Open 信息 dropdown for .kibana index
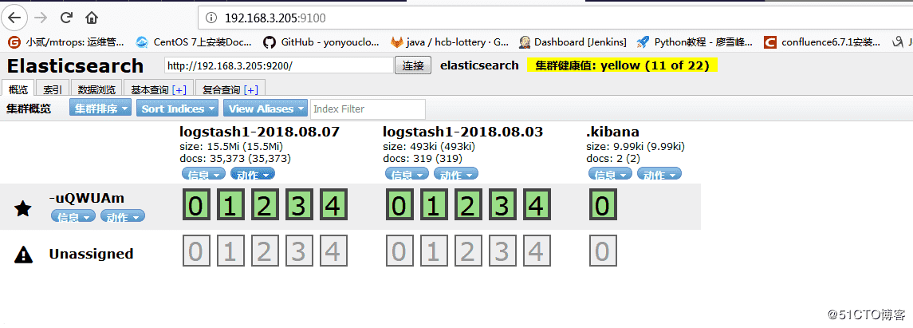The width and height of the screenshot is (913, 328). click(610, 174)
